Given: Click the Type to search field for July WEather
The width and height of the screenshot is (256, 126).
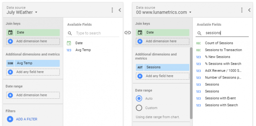Looking at the screenshot, I should click(97, 33).
